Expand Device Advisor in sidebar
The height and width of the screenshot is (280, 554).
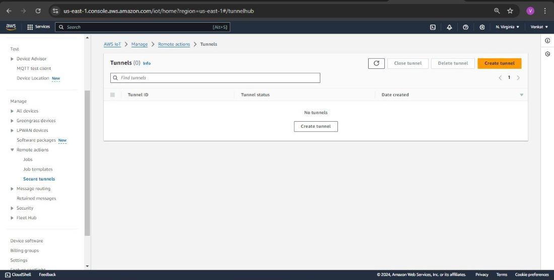pos(12,59)
